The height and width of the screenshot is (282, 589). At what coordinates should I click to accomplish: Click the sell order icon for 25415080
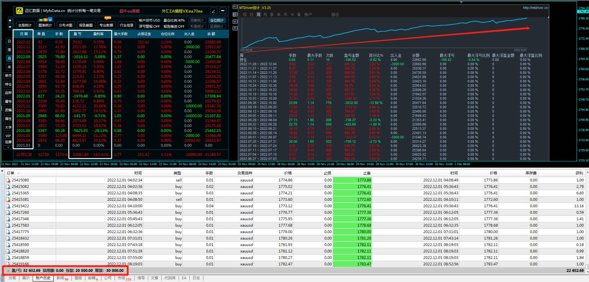8,180
